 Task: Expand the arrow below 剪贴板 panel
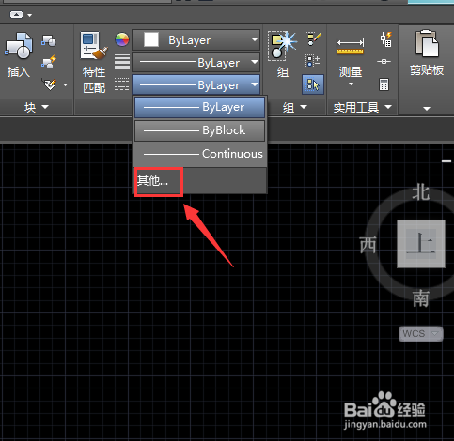click(x=427, y=109)
